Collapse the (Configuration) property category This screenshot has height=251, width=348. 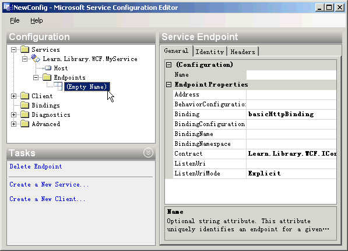point(169,65)
